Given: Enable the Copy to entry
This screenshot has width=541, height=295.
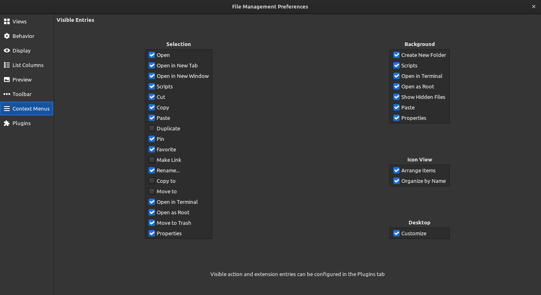Looking at the screenshot, I should (x=152, y=181).
